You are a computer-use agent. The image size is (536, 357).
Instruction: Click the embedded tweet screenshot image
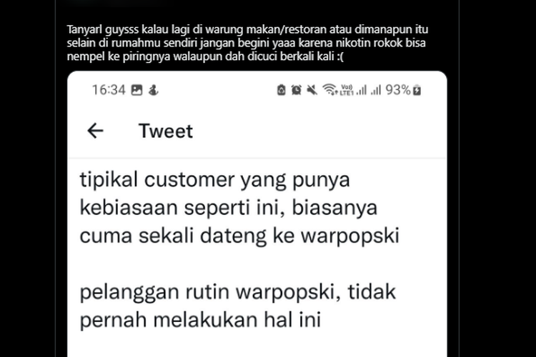click(257, 214)
